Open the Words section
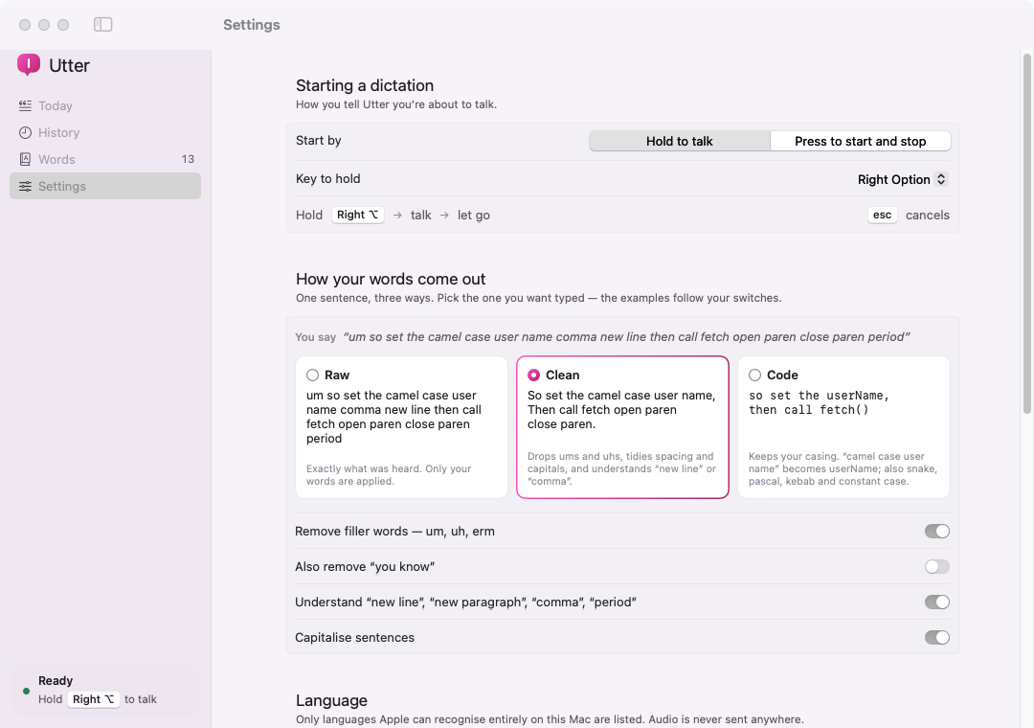This screenshot has height=728, width=1034. click(105, 159)
